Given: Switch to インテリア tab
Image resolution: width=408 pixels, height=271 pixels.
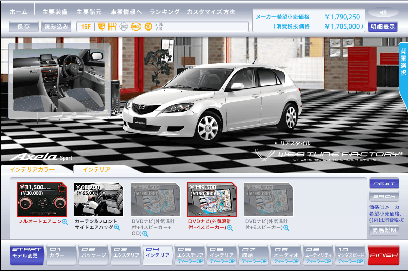Looking at the screenshot, I should pyautogui.click(x=97, y=170).
